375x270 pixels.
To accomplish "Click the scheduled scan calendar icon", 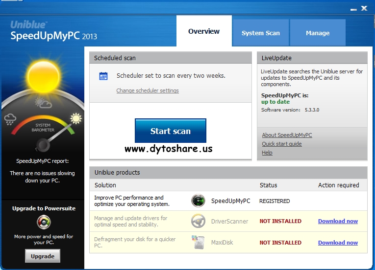I will point(103,76).
